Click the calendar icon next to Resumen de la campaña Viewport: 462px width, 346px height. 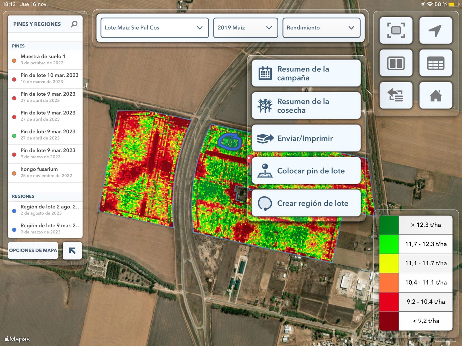pyautogui.click(x=265, y=73)
